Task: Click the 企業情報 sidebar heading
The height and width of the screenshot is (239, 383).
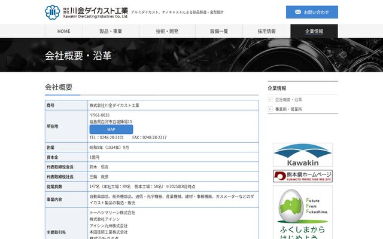Action: click(x=277, y=88)
